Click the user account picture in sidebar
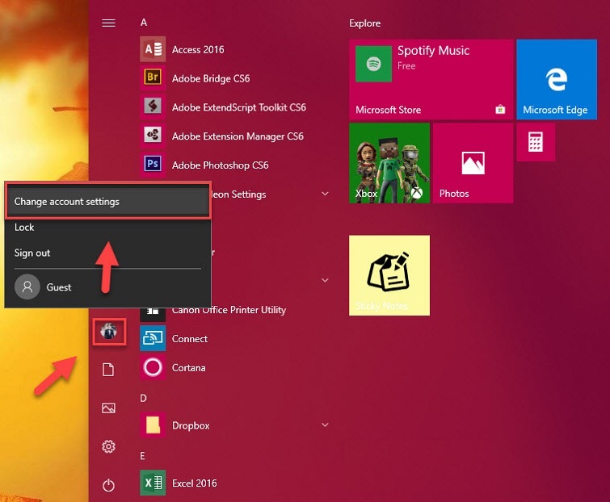This screenshot has width=610, height=502. point(109,332)
